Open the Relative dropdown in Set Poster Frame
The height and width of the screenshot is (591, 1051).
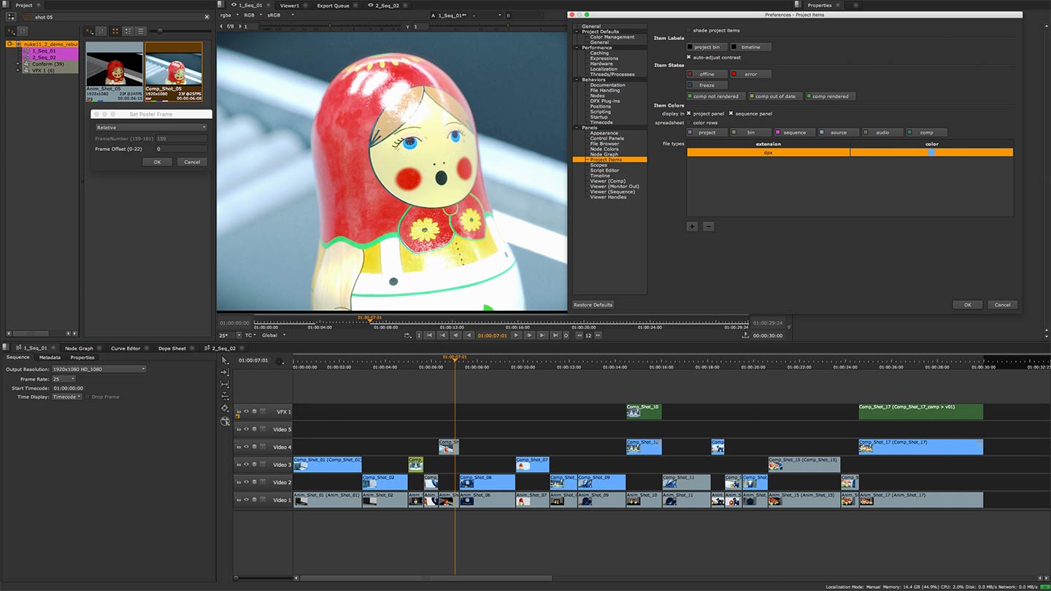click(150, 128)
